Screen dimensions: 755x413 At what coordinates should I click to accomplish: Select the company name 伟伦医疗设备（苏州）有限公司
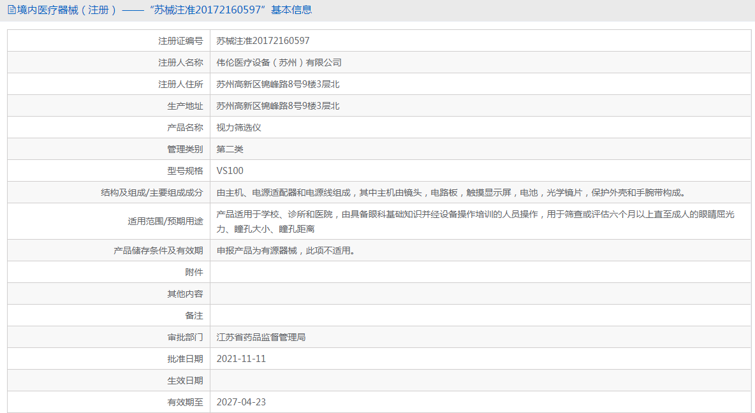pyautogui.click(x=278, y=62)
